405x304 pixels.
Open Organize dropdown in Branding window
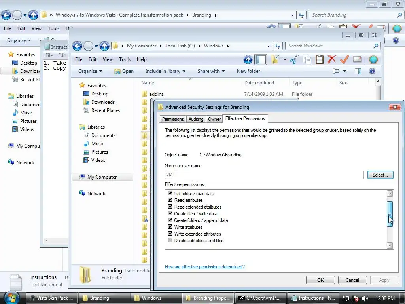click(x=19, y=40)
